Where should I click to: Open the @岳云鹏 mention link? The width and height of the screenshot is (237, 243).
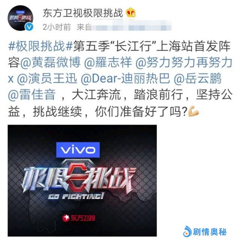197,78
